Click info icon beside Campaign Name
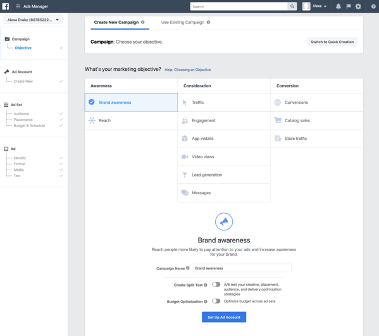The image size is (379, 336). click(188, 268)
